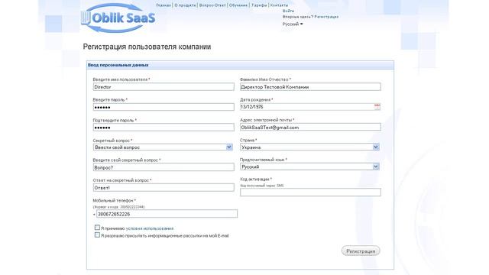This screenshot has height=275, width=489.
Task: Click the Ввод персональных данных panel header
Action: click(240, 65)
